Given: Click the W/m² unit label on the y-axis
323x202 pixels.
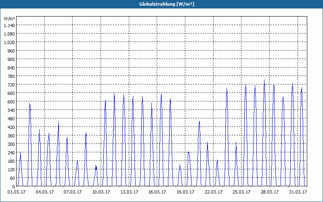Looking at the screenshot, I should [9, 19].
